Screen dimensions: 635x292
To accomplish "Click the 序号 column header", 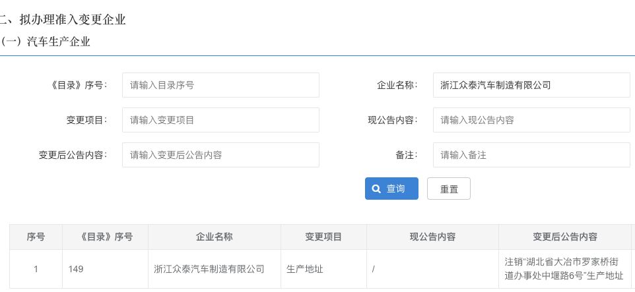I will click(36, 237).
